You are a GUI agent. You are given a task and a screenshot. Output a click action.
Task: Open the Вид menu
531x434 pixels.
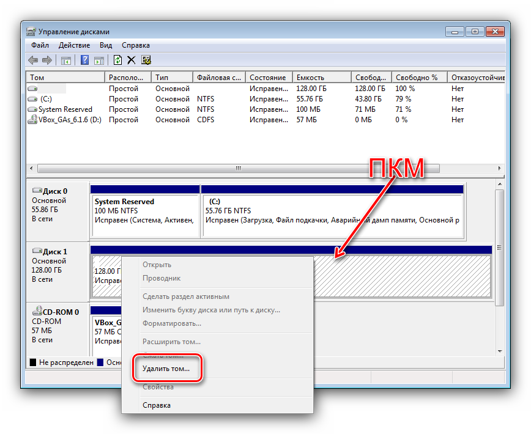(106, 45)
